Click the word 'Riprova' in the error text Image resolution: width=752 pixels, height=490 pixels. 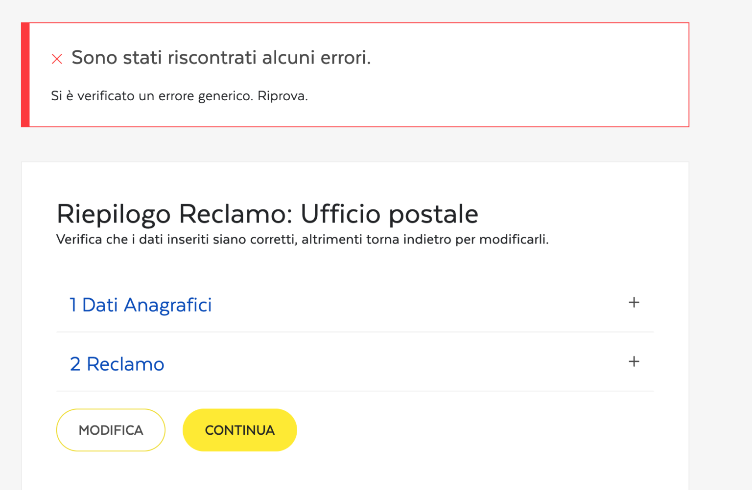281,96
